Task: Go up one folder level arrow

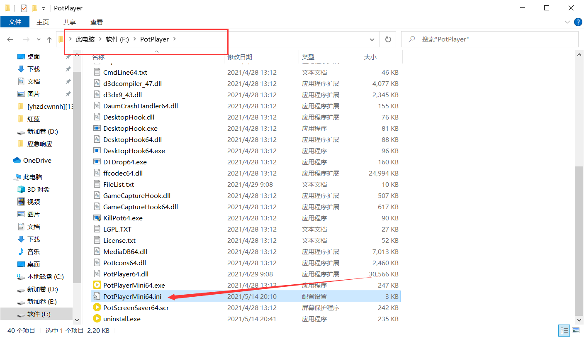Action: [49, 39]
